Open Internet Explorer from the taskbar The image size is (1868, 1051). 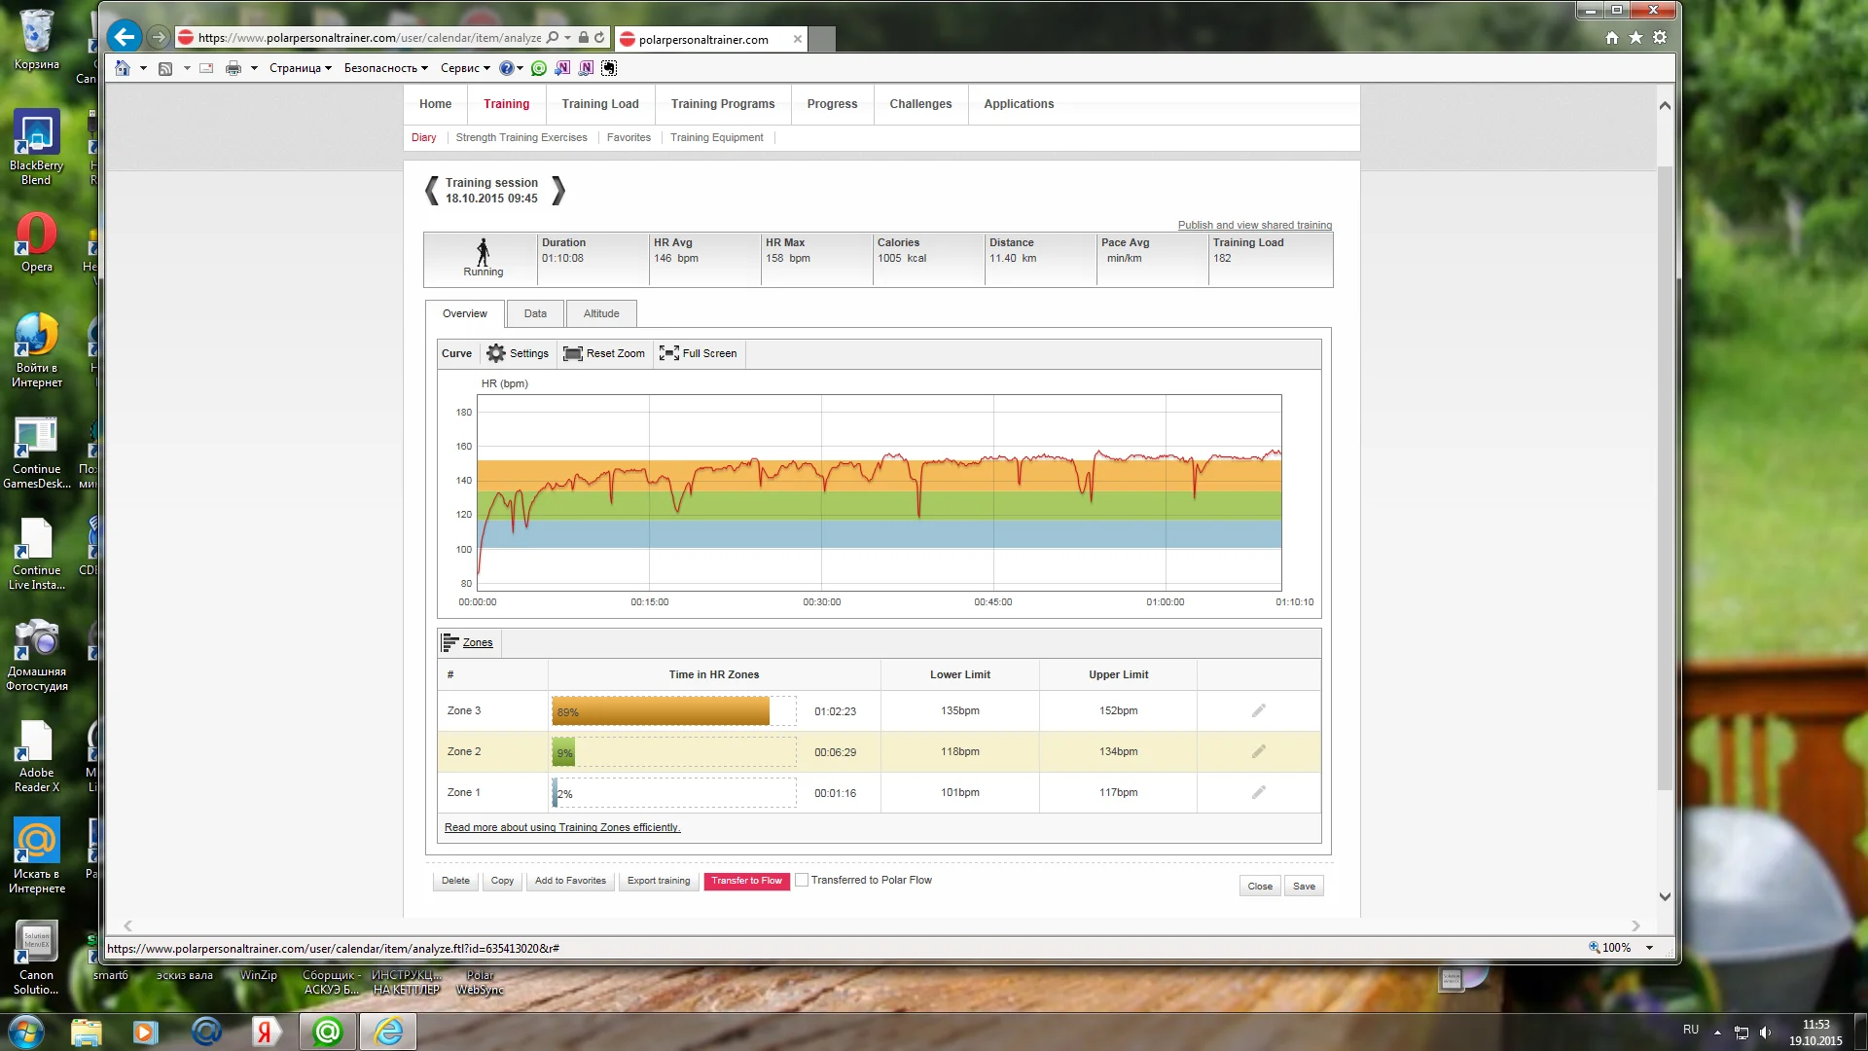point(388,1032)
